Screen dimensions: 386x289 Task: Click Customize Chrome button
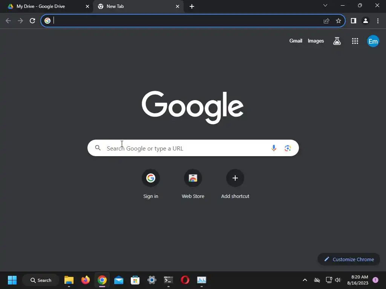click(349, 259)
